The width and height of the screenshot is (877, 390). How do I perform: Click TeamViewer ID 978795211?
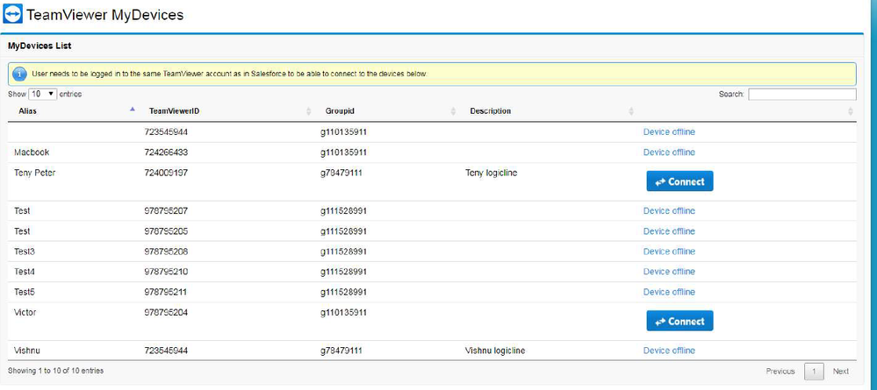pos(166,292)
